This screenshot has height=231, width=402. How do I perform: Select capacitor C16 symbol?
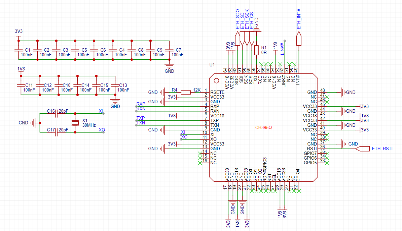click(x=56, y=113)
